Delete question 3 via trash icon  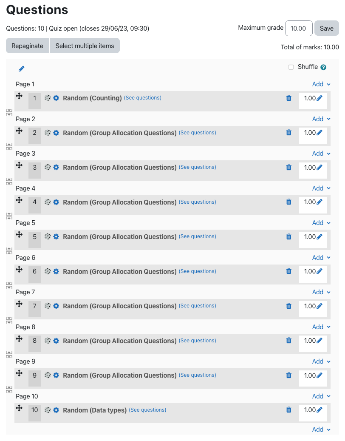[x=288, y=167]
